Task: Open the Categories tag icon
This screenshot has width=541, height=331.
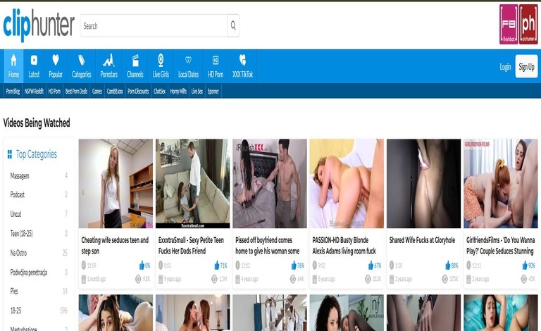Action: point(82,61)
